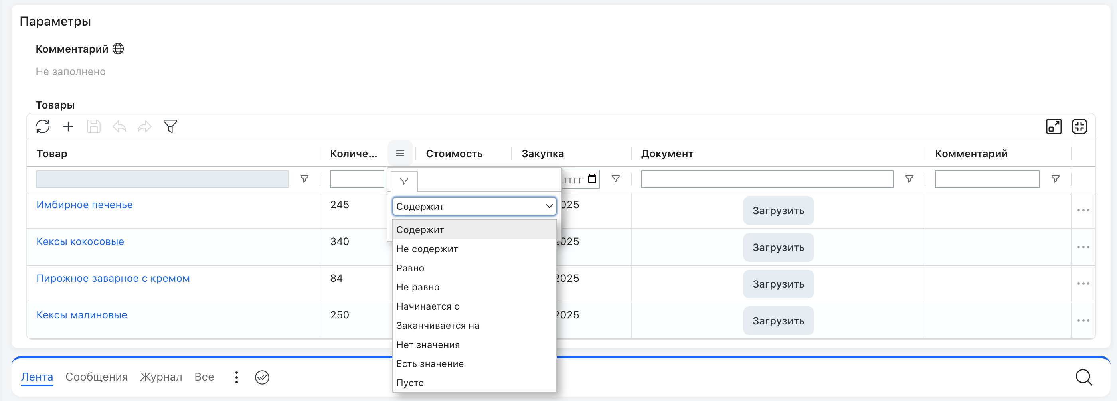Click Загрузить for Пирожное заварное row
The height and width of the screenshot is (401, 1117).
pyautogui.click(x=778, y=284)
